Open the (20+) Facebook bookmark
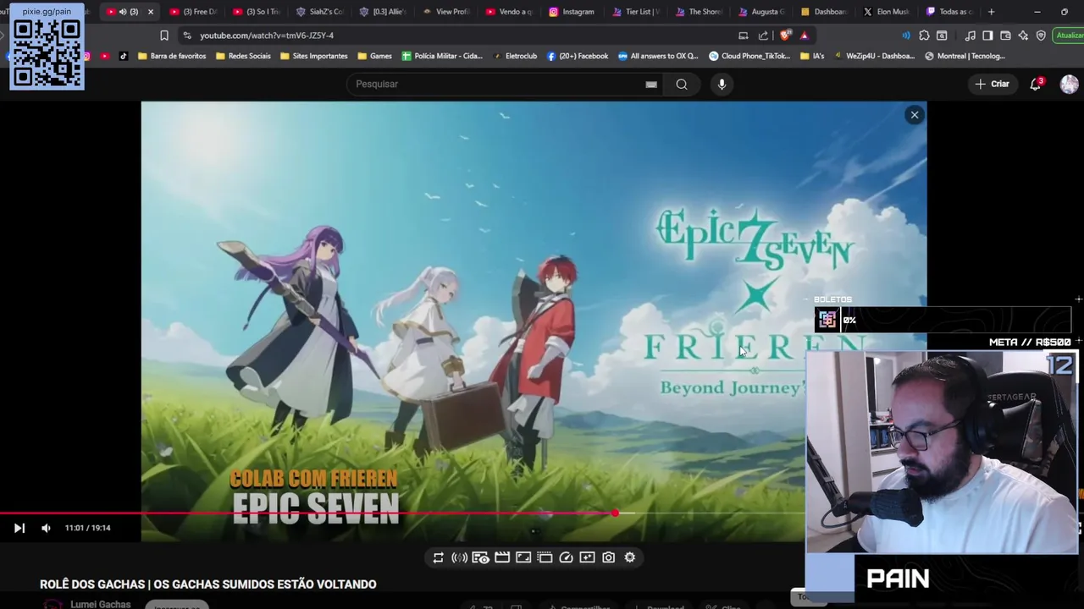 (578, 56)
